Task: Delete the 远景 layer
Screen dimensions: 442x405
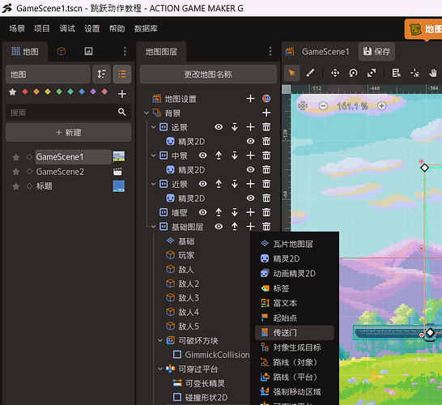Action: pyautogui.click(x=266, y=127)
